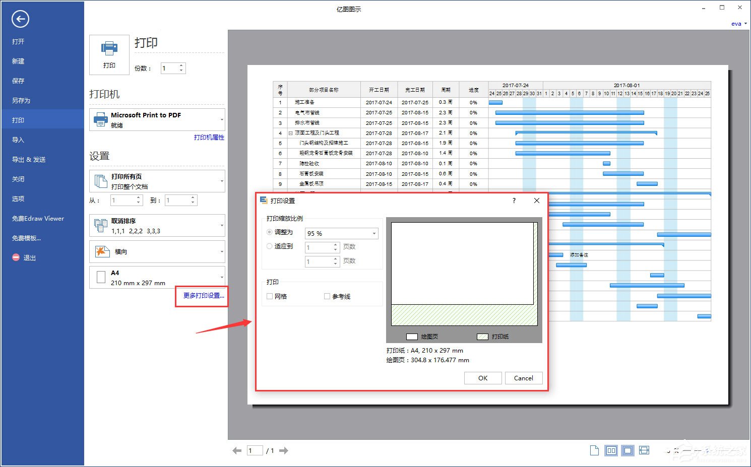Click the 更多打印设置 link
This screenshot has width=751, height=467.
203,296
